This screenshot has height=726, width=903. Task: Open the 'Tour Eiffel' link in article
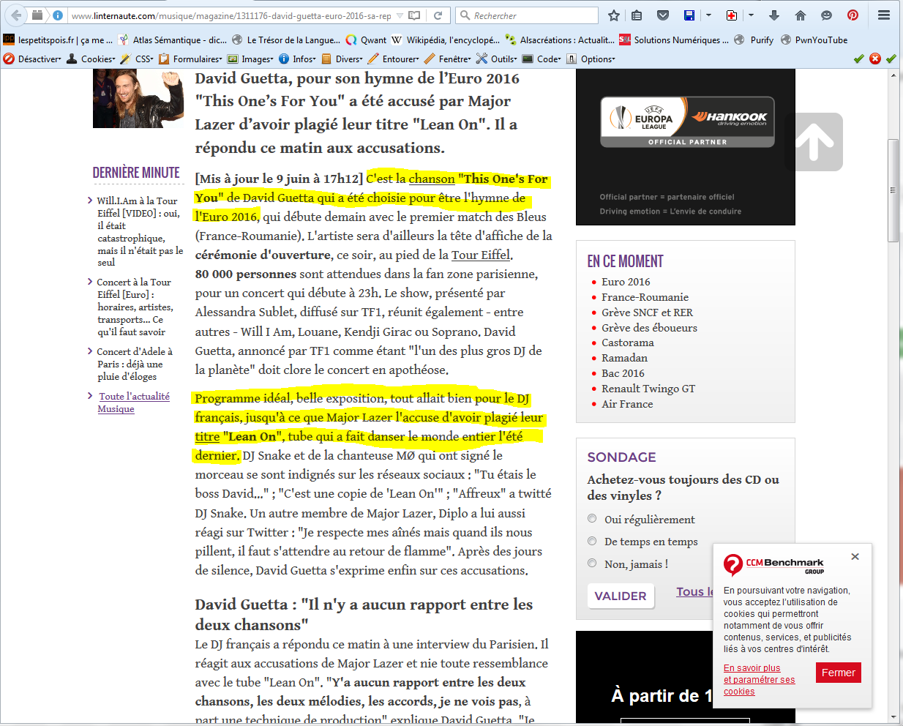[481, 255]
